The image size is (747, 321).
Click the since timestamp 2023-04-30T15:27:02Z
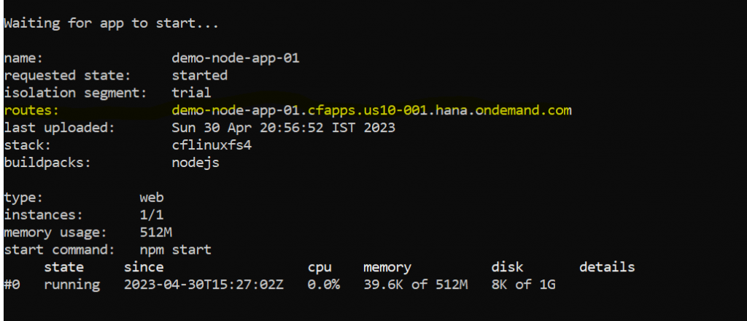point(204,285)
